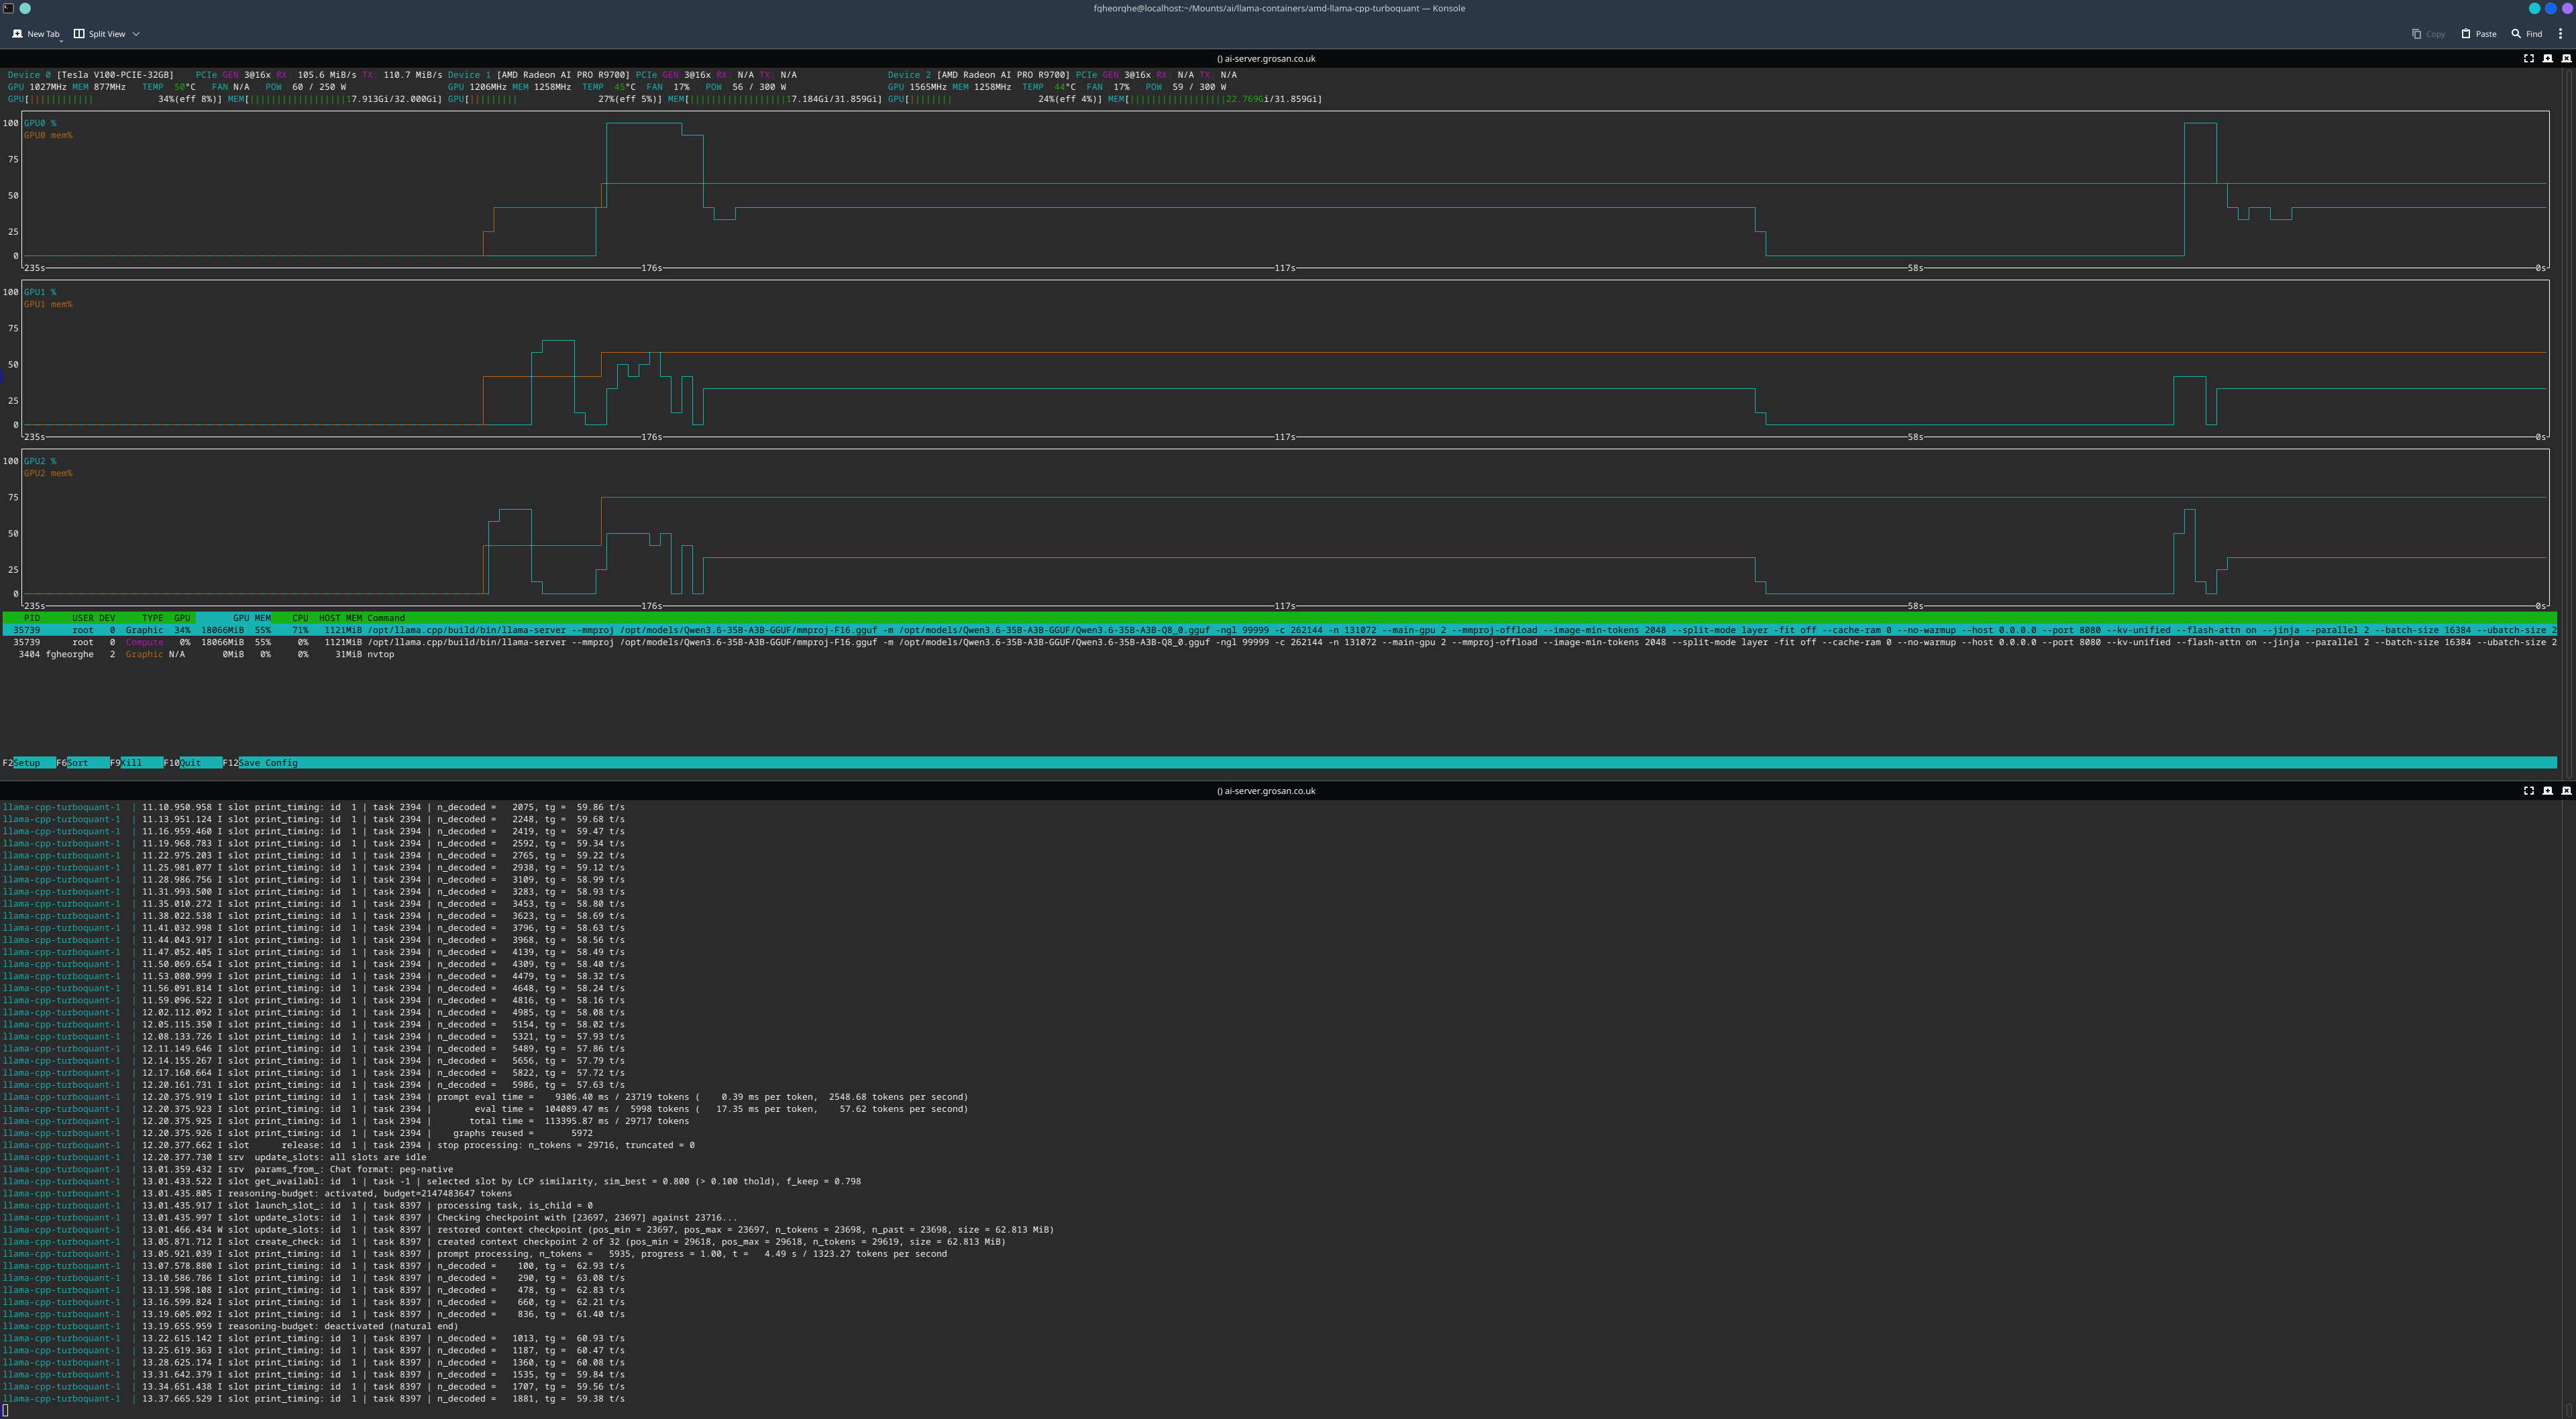Click the USER column header

click(82, 618)
